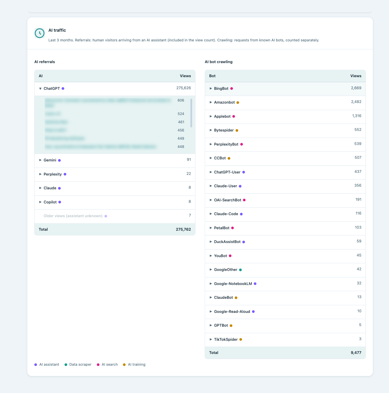Click the AI traffic clock icon
Image resolution: width=389 pixels, height=393 pixels.
[x=40, y=33]
